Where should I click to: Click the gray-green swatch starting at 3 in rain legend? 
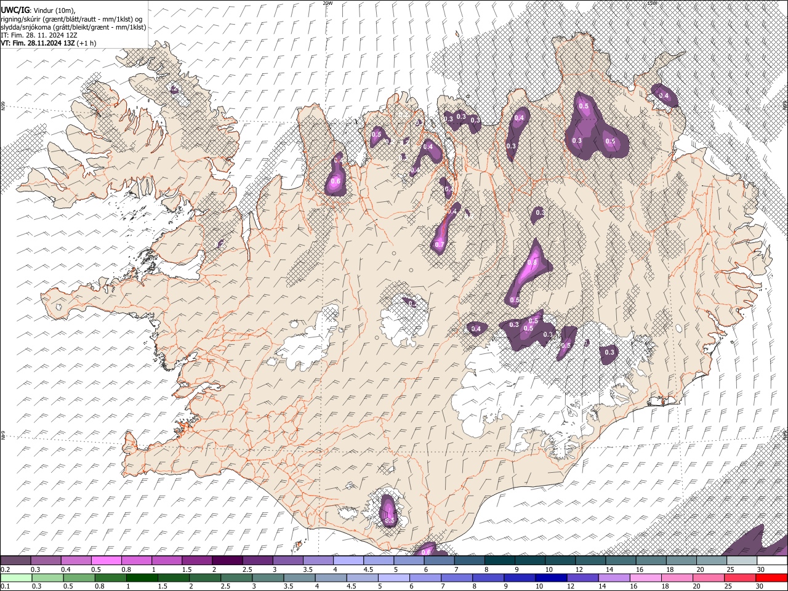tap(268, 577)
